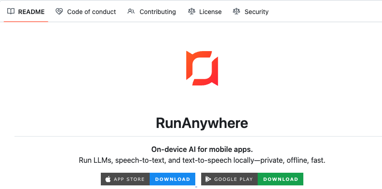Image resolution: width=382 pixels, height=189 pixels.
Task: Open the Google Play download badge
Action: (252, 179)
